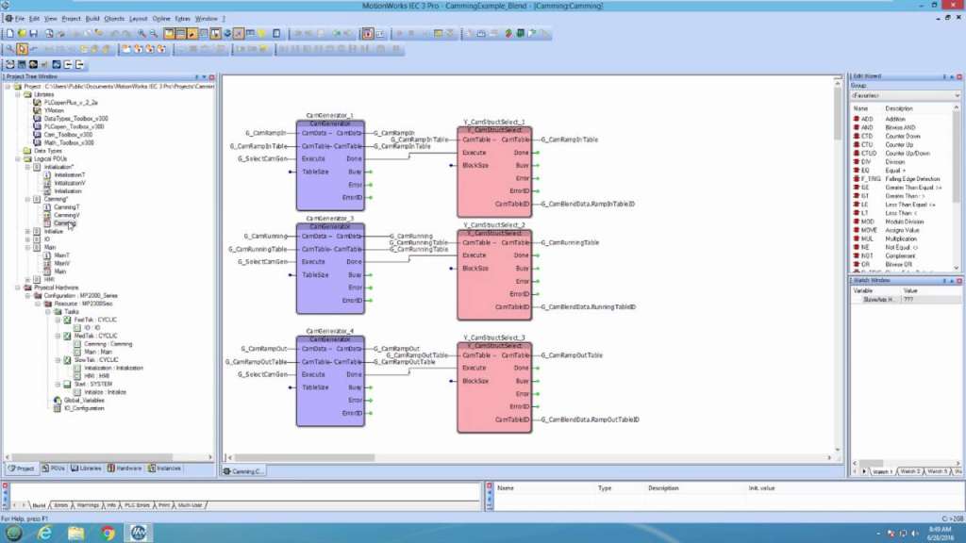Click the Cam_Toolbox_v300 library icon
This screenshot has width=966, height=543.
coord(37,134)
